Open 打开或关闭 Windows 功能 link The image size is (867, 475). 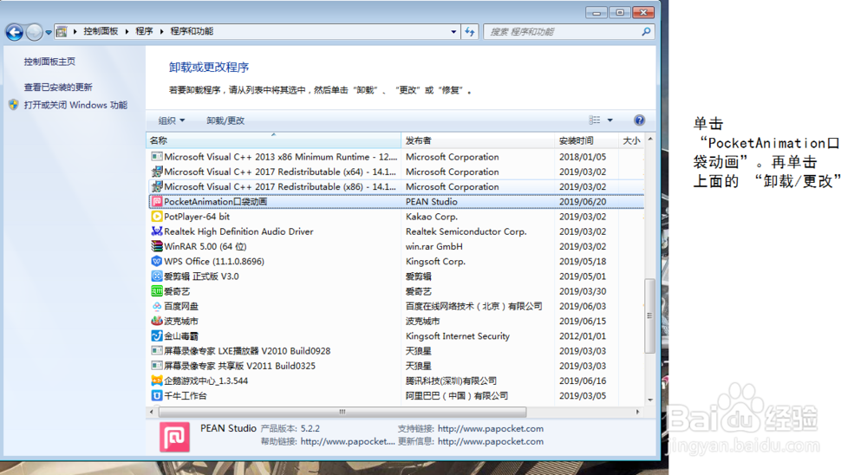(75, 105)
